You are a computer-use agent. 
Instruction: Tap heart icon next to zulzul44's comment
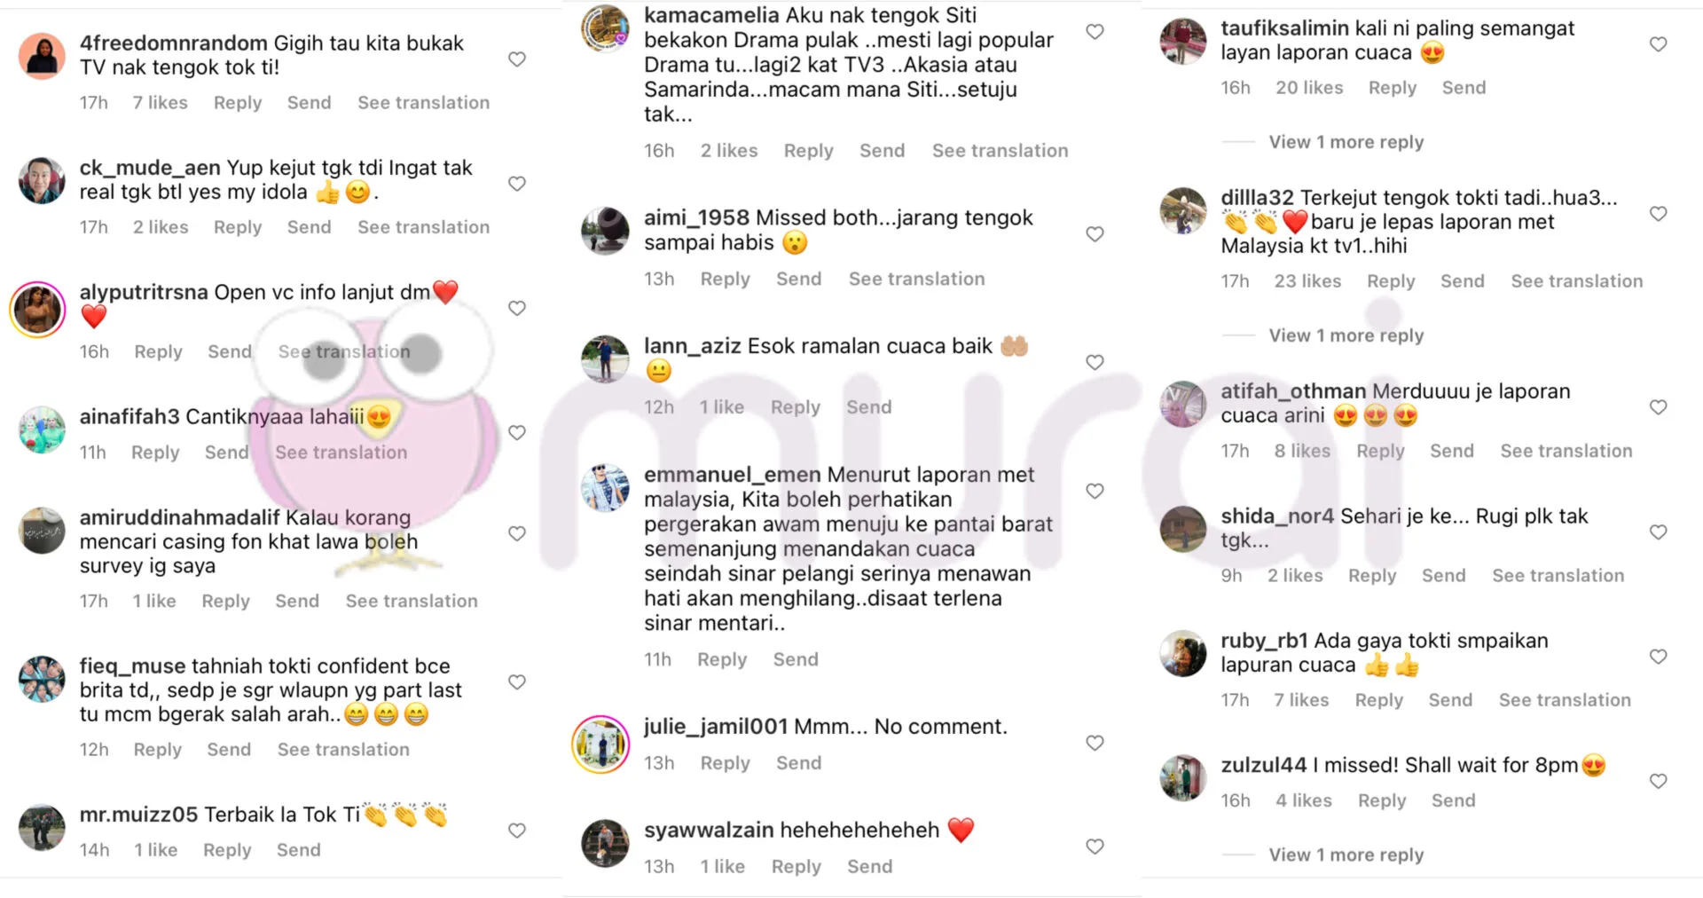tap(1659, 782)
